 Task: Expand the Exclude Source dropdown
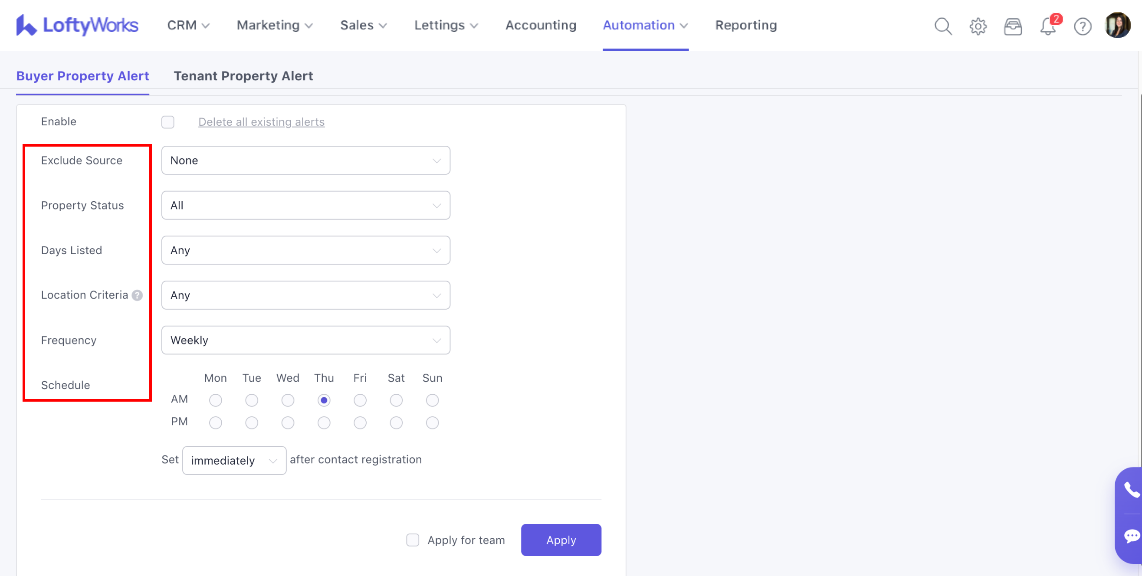pyautogui.click(x=305, y=160)
